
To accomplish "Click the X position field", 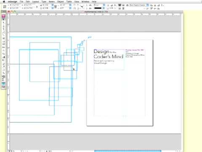I will pos(14,5).
